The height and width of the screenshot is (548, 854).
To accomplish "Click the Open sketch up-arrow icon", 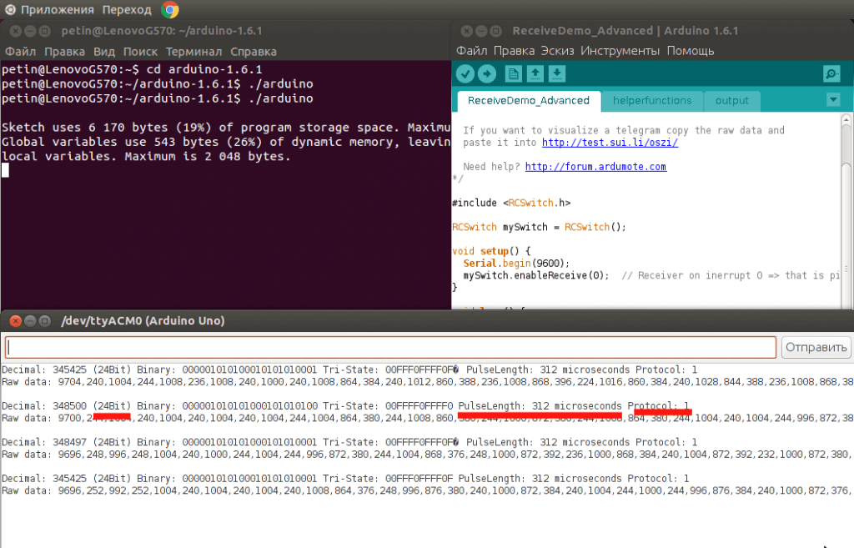I will (535, 74).
